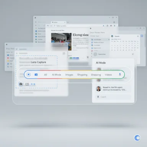
Task: Click the square icon at Lens panel top right
Action: pos(64,53)
